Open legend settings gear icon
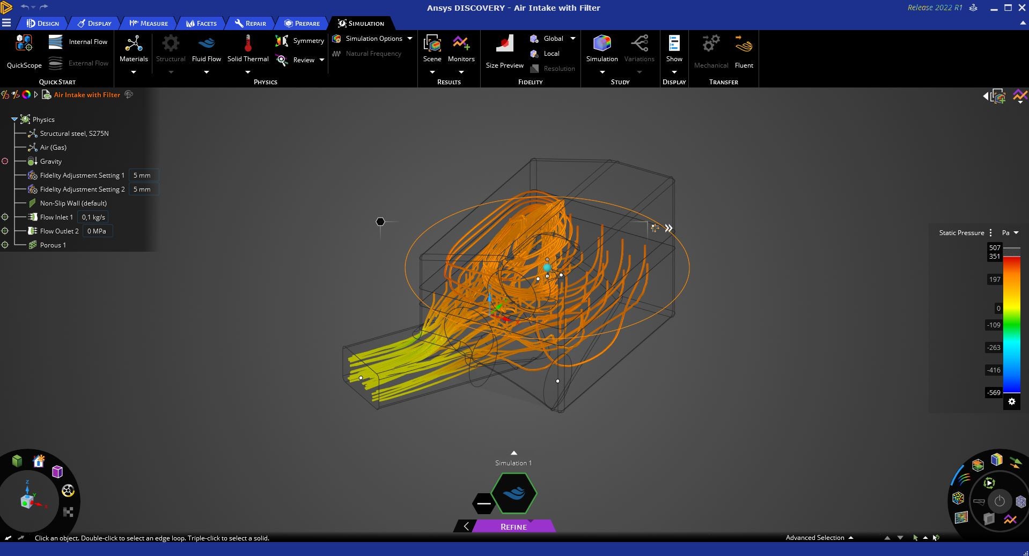This screenshot has width=1029, height=556. point(1011,401)
